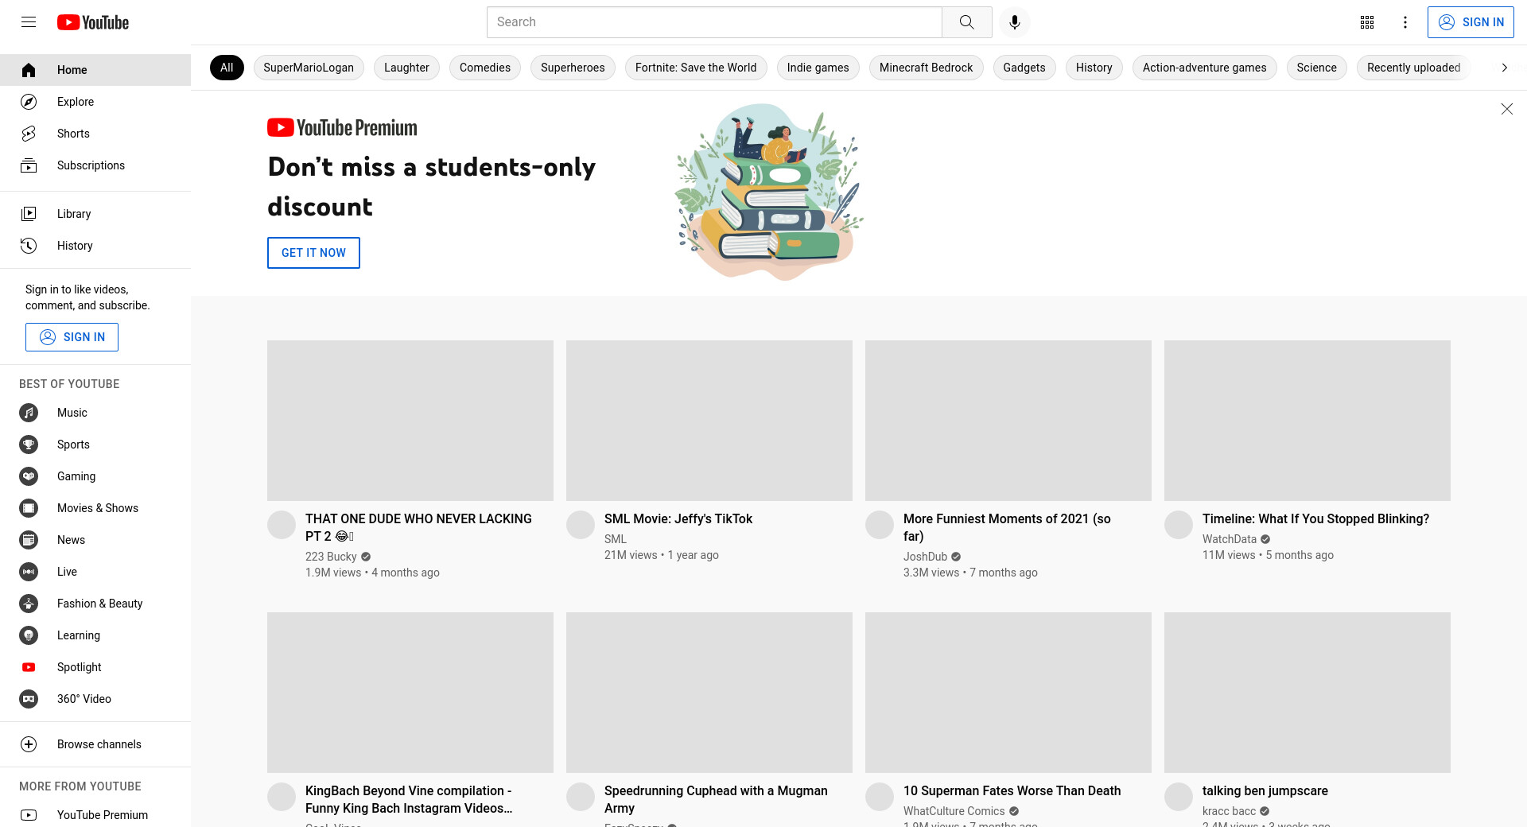The height and width of the screenshot is (827, 1527).
Task: Click the Spotlight icon
Action: tap(29, 667)
